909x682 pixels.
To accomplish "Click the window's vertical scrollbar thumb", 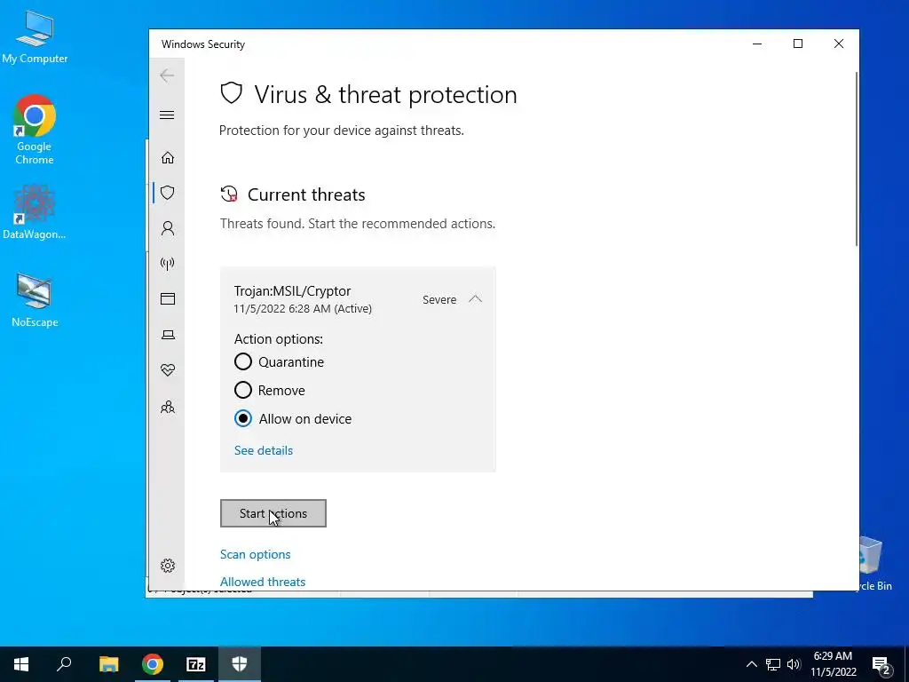I will coord(857,158).
